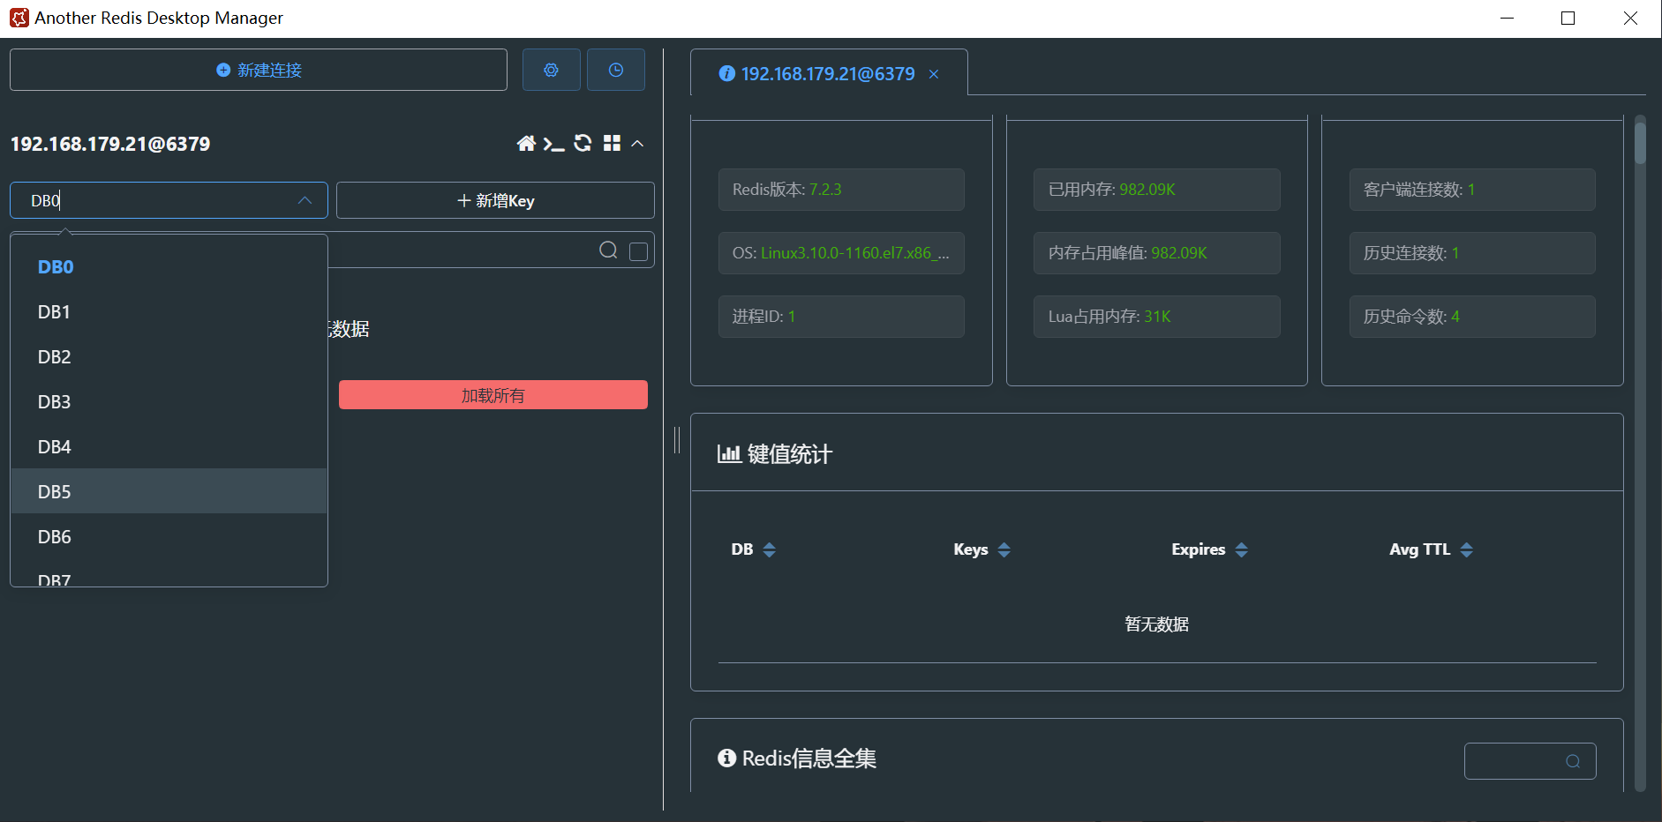Click the home icon for the connection
This screenshot has width=1662, height=822.
(x=526, y=144)
